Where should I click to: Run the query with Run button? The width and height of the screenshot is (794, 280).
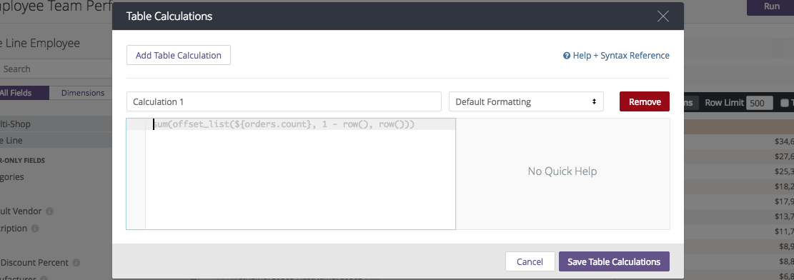[x=771, y=6]
